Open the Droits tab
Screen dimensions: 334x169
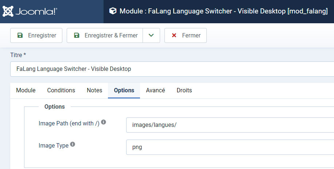184,90
